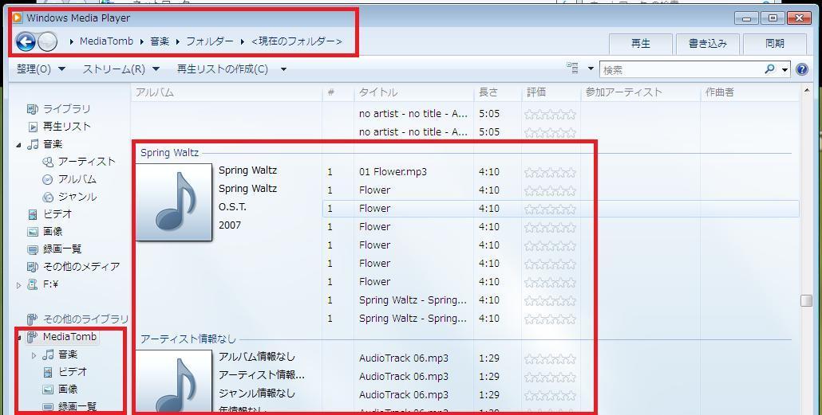Image resolution: width=822 pixels, height=415 pixels.
Task: Click the Spring Waltz group header
Action: click(169, 153)
